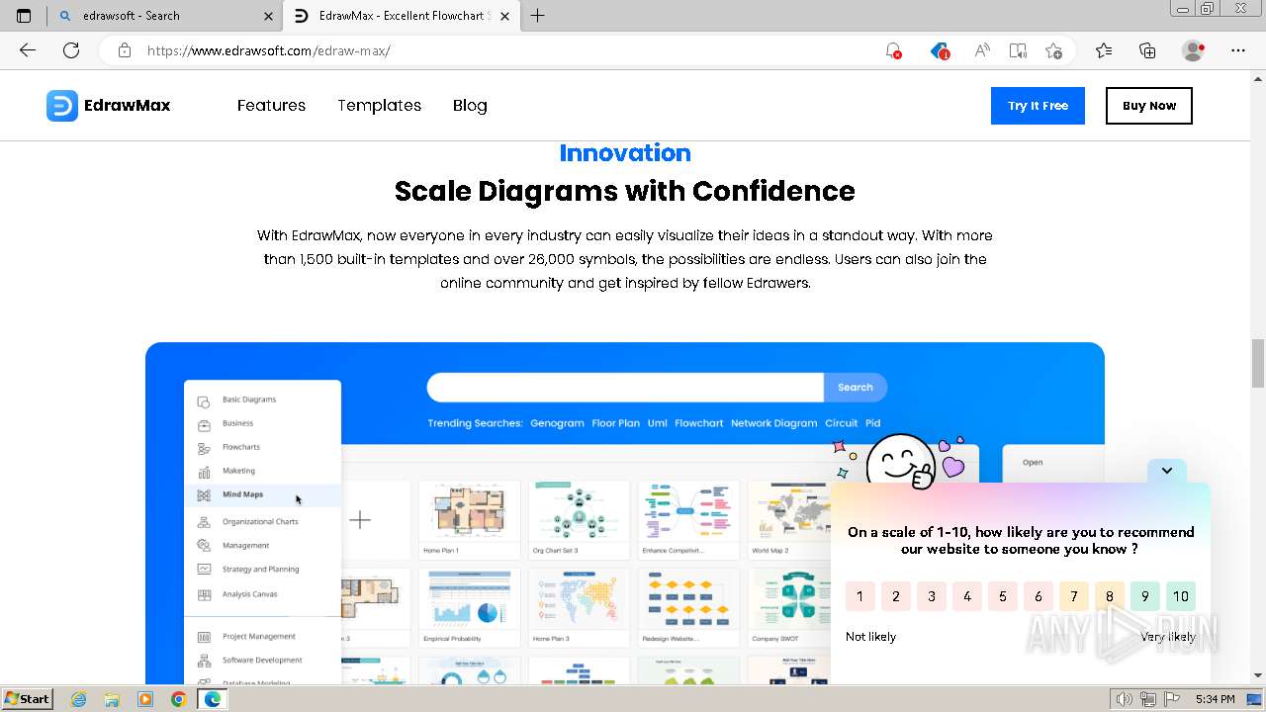The height and width of the screenshot is (712, 1266).
Task: Go to the Blog page
Action: (470, 105)
